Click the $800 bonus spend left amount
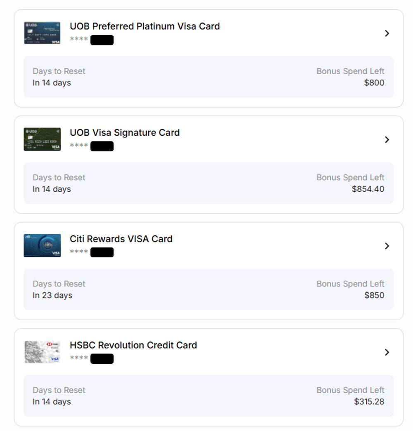The width and height of the screenshot is (413, 431). pyautogui.click(x=374, y=83)
